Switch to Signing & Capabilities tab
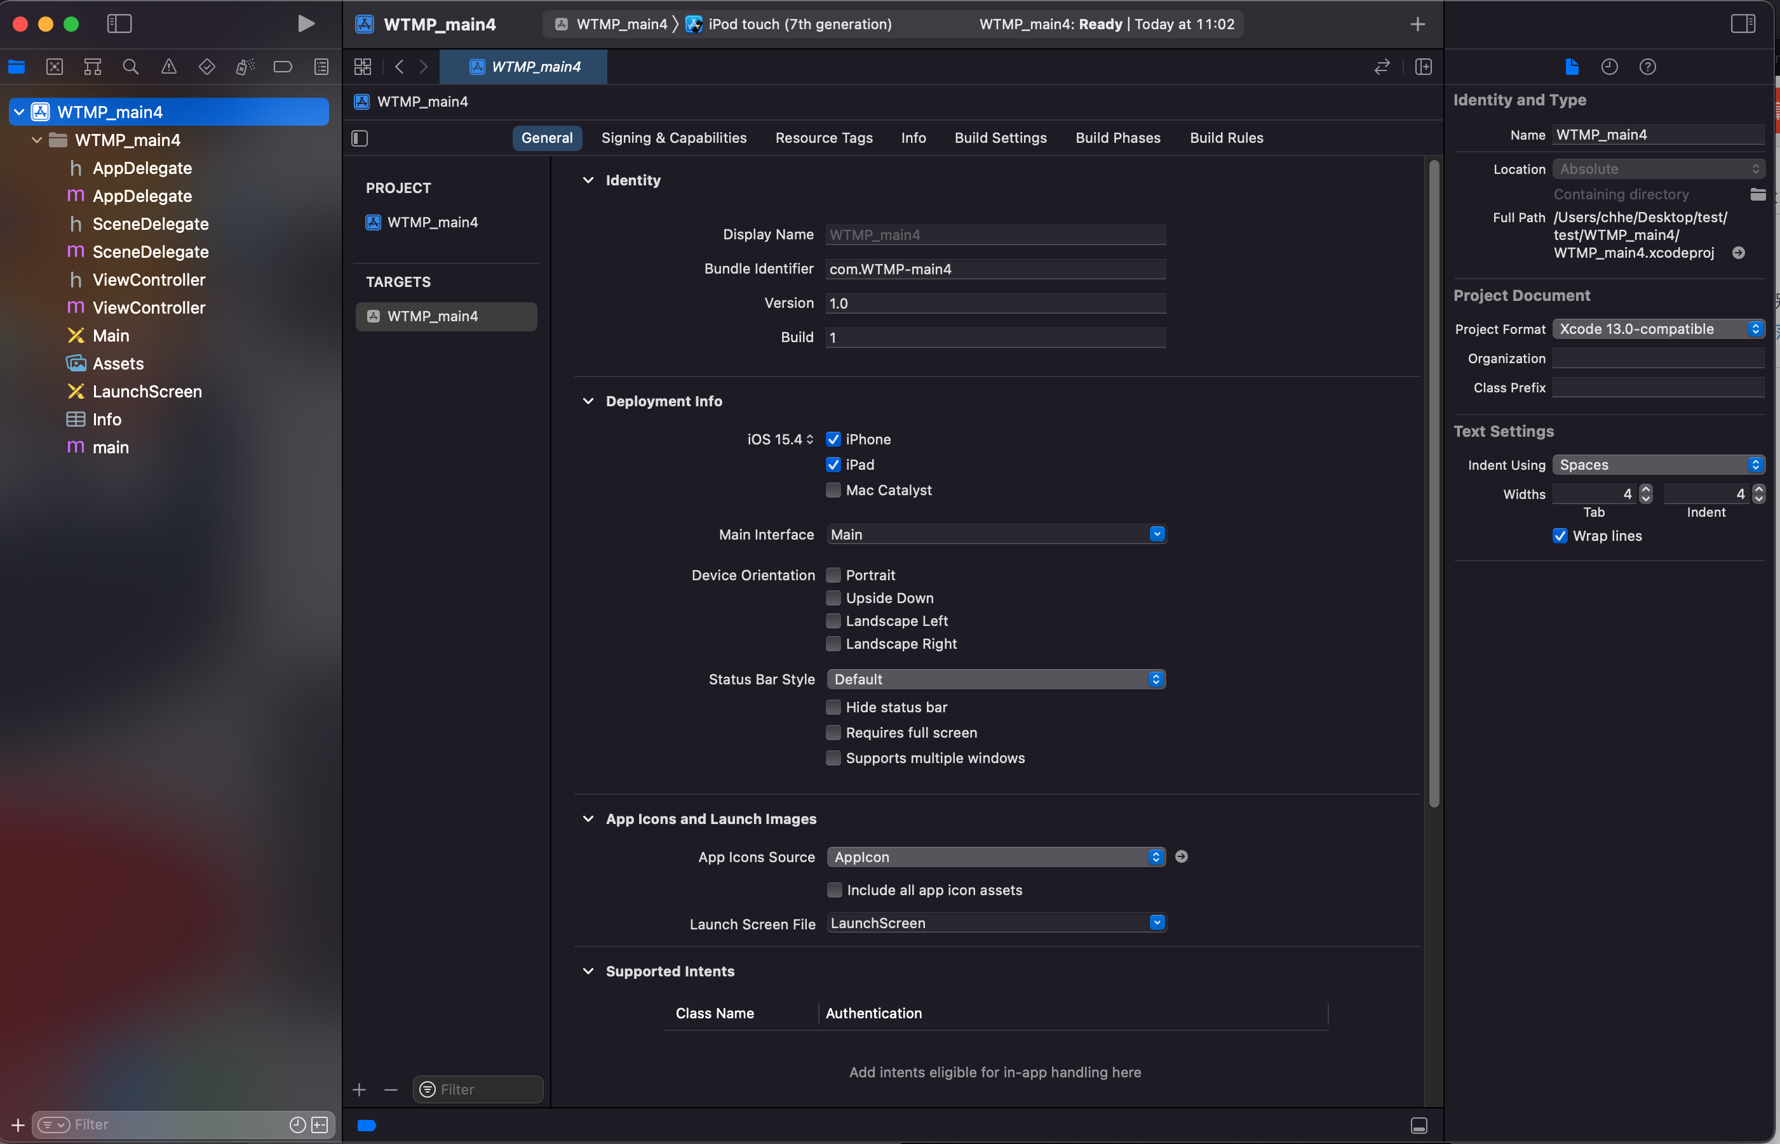This screenshot has width=1780, height=1144. tap(673, 138)
